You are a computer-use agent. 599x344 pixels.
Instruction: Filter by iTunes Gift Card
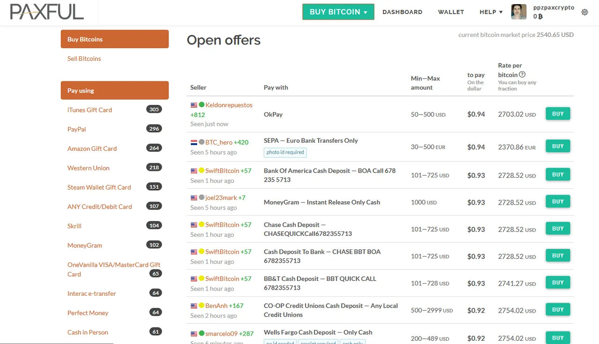[x=90, y=110]
